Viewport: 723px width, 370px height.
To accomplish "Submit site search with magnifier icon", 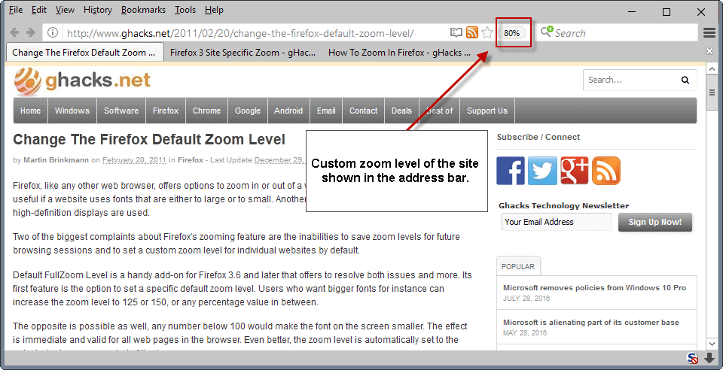I will tap(685, 80).
